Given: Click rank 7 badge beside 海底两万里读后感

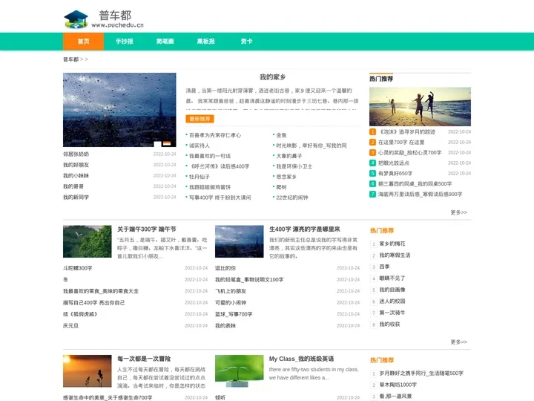Looking at the screenshot, I should [x=372, y=194].
